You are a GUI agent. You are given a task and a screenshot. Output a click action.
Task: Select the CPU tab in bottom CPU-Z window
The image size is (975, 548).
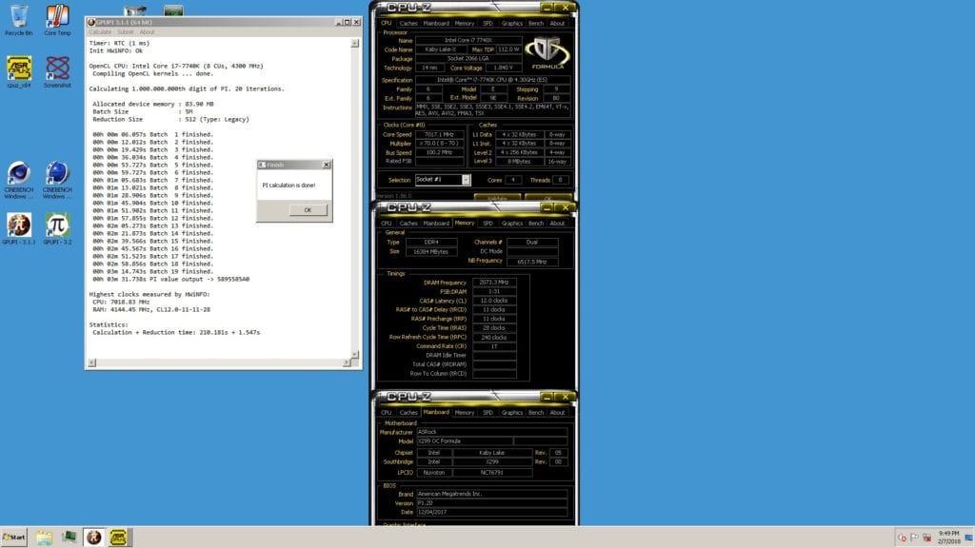point(387,413)
